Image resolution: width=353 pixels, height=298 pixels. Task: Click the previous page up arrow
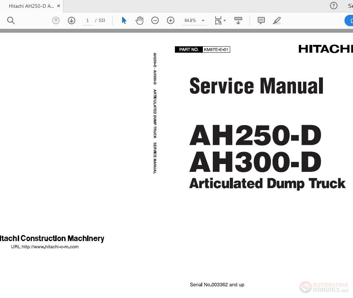coord(56,20)
